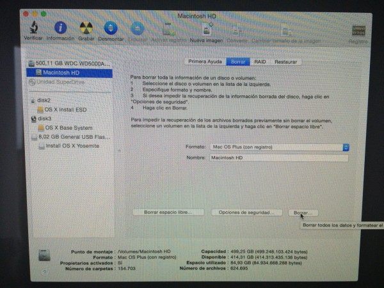Select the 500,11 GB WDC disk
The width and height of the screenshot is (384, 288).
tap(70, 63)
